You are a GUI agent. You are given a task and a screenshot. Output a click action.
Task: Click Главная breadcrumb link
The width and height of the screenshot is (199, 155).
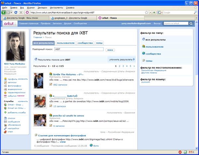37,38
